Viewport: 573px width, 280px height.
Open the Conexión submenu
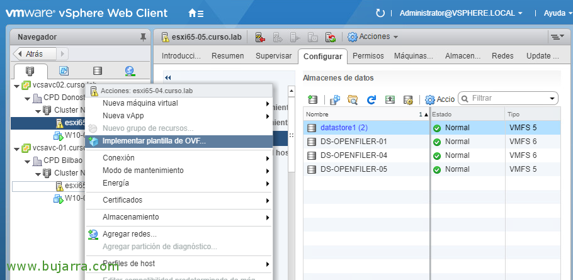179,158
